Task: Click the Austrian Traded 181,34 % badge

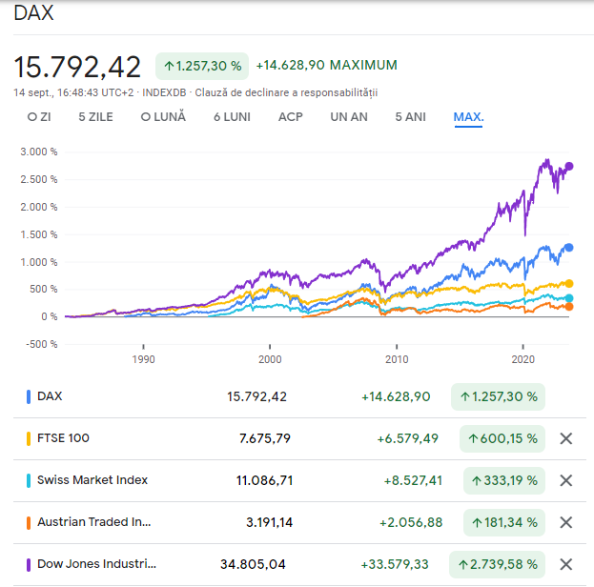Action: pos(504,523)
